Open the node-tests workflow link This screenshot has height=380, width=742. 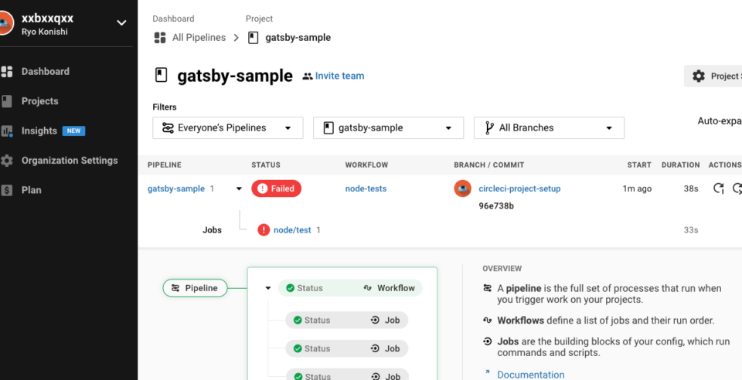[366, 188]
